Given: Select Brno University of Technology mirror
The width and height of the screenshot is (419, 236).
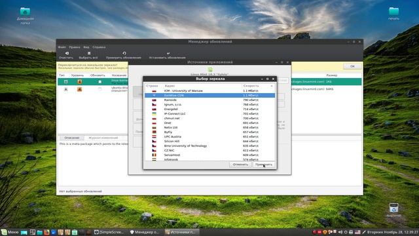Looking at the screenshot, I should (x=209, y=146).
